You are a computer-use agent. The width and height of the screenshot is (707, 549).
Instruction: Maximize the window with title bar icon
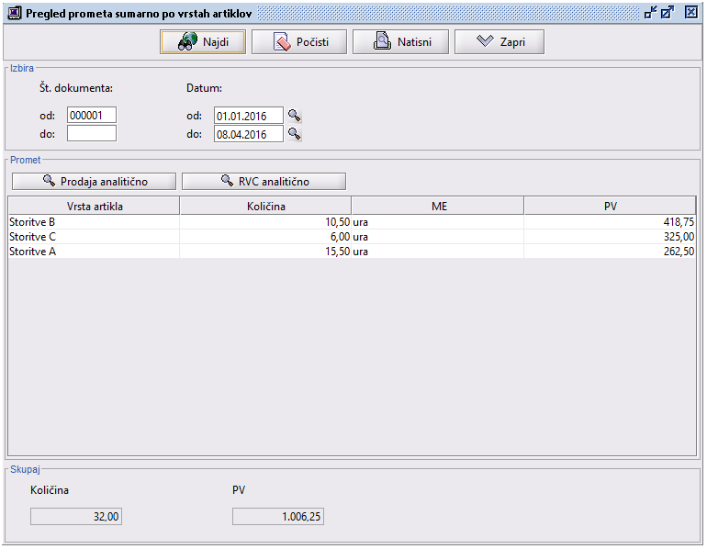pos(668,13)
